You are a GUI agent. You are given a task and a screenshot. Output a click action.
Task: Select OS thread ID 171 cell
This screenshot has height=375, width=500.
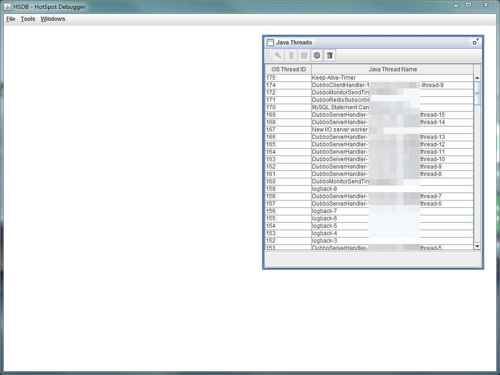point(288,100)
